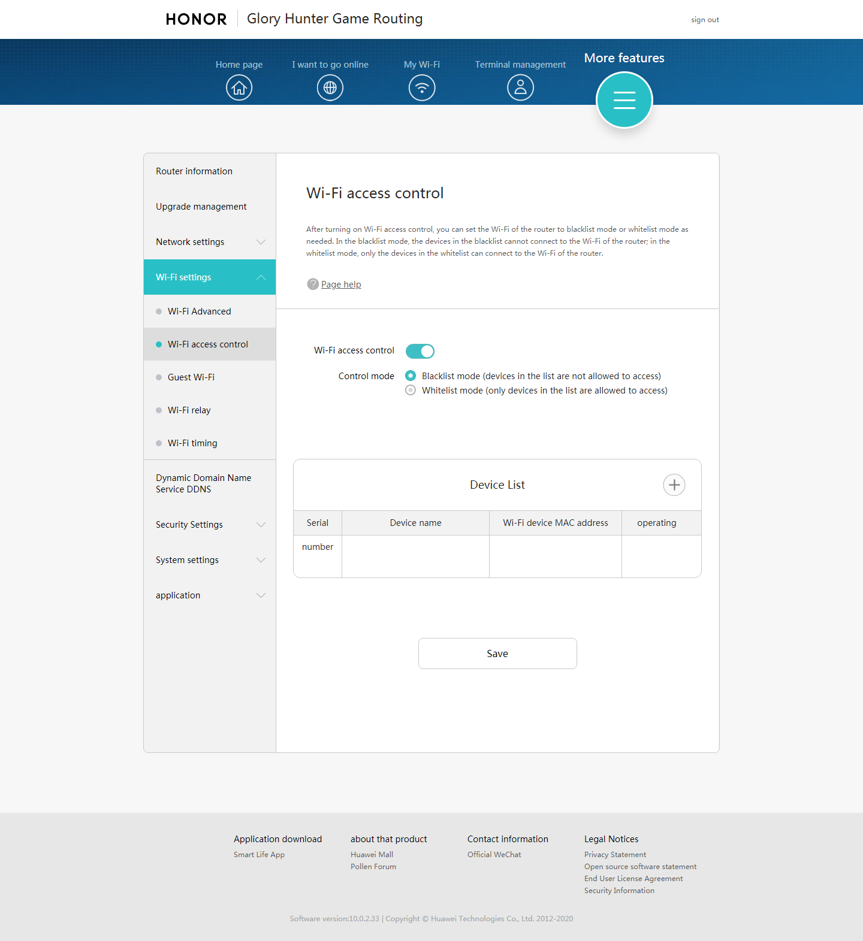Viewport: 863px width, 941px height.
Task: Click sign out
Action: [x=705, y=20]
